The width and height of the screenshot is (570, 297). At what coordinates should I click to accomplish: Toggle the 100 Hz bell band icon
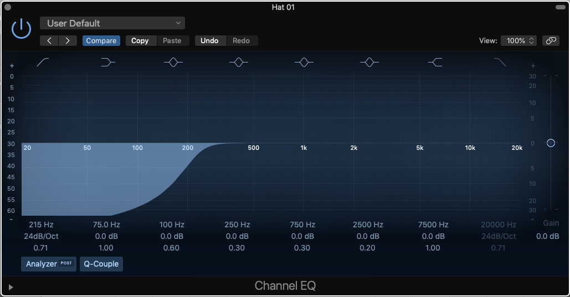[173, 62]
